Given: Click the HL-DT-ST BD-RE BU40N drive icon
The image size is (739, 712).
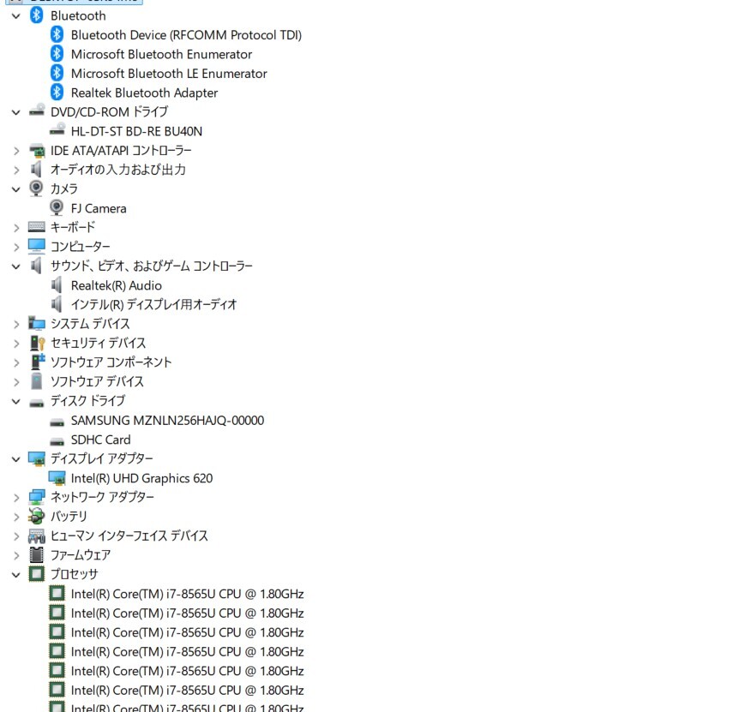Looking at the screenshot, I should point(57,129).
